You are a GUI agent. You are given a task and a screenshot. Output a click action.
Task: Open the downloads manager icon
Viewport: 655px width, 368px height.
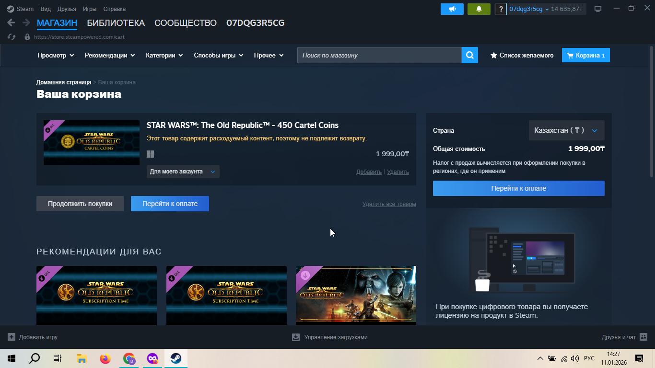pos(296,337)
